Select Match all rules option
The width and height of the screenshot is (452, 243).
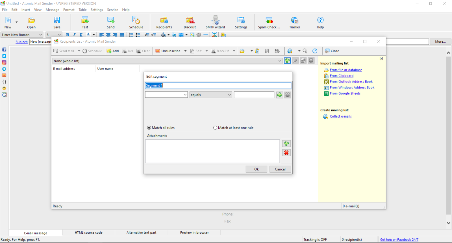click(161, 128)
